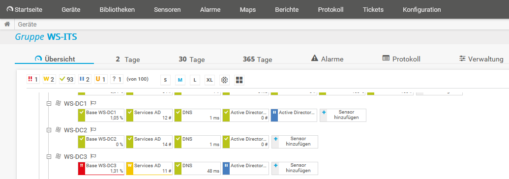
Task: Filter sensors by Unknown question-mark status
Action: [x=117, y=79]
